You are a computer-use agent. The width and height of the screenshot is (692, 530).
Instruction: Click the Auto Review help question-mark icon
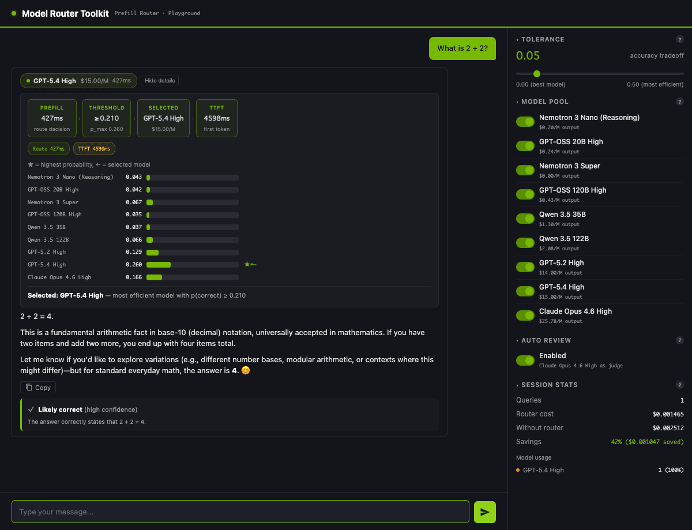click(680, 340)
